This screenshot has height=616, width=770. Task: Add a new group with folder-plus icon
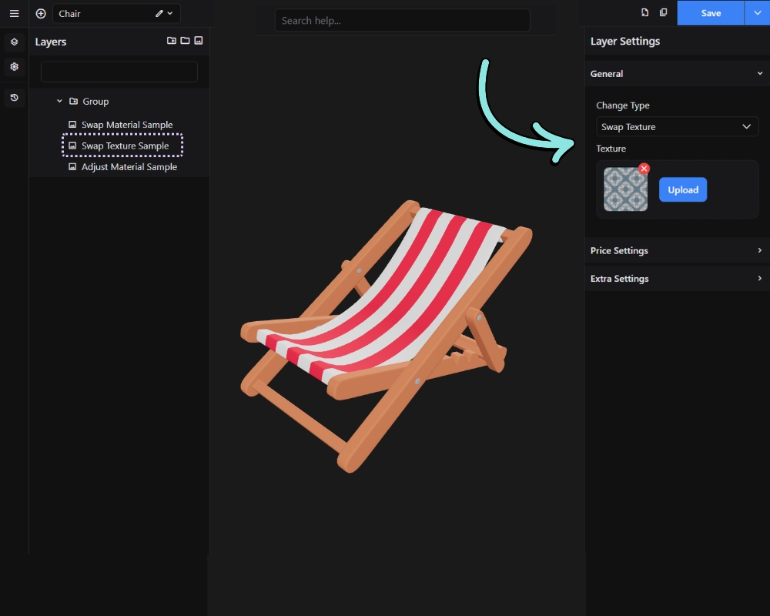[172, 41]
